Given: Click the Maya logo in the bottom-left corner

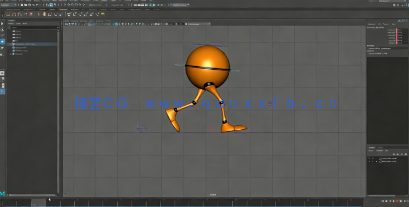Looking at the screenshot, I should [x=3, y=193].
